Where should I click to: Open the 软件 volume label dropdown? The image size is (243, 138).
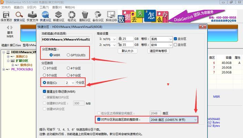(x=161, y=45)
